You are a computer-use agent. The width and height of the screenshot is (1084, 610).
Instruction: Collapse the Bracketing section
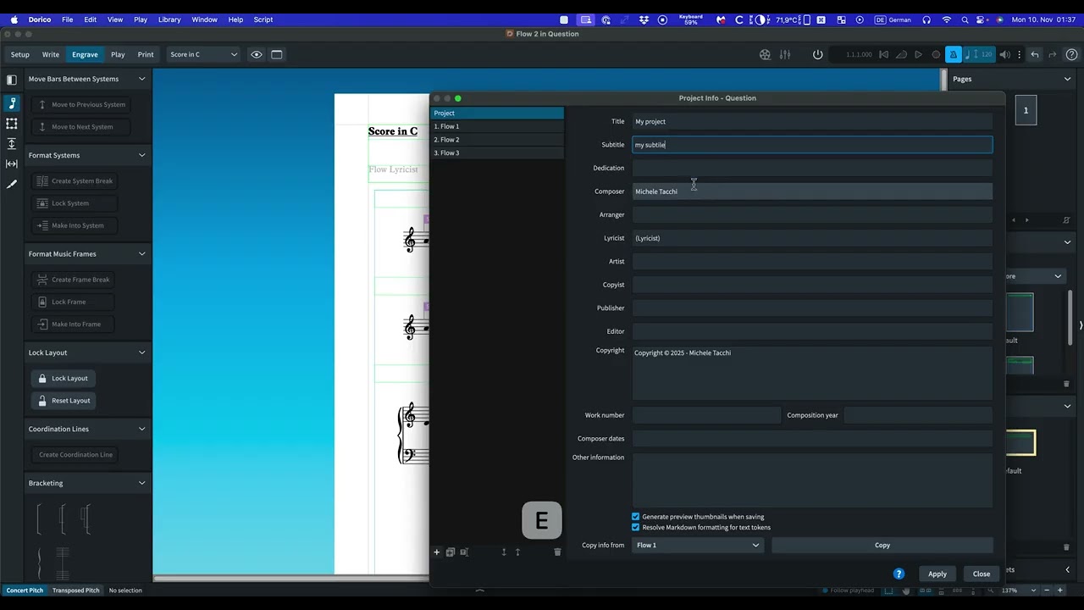click(x=142, y=483)
